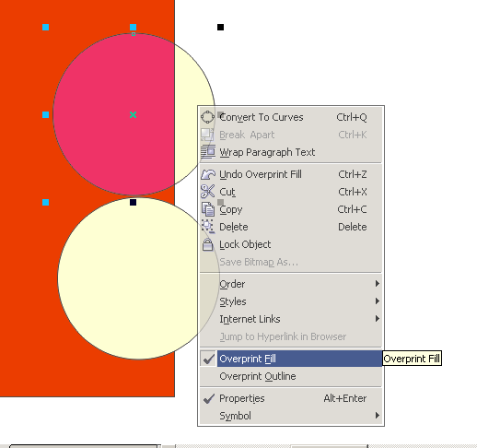This screenshot has width=477, height=448.
Task: Open the Order menu entry
Action: pyautogui.click(x=291, y=284)
